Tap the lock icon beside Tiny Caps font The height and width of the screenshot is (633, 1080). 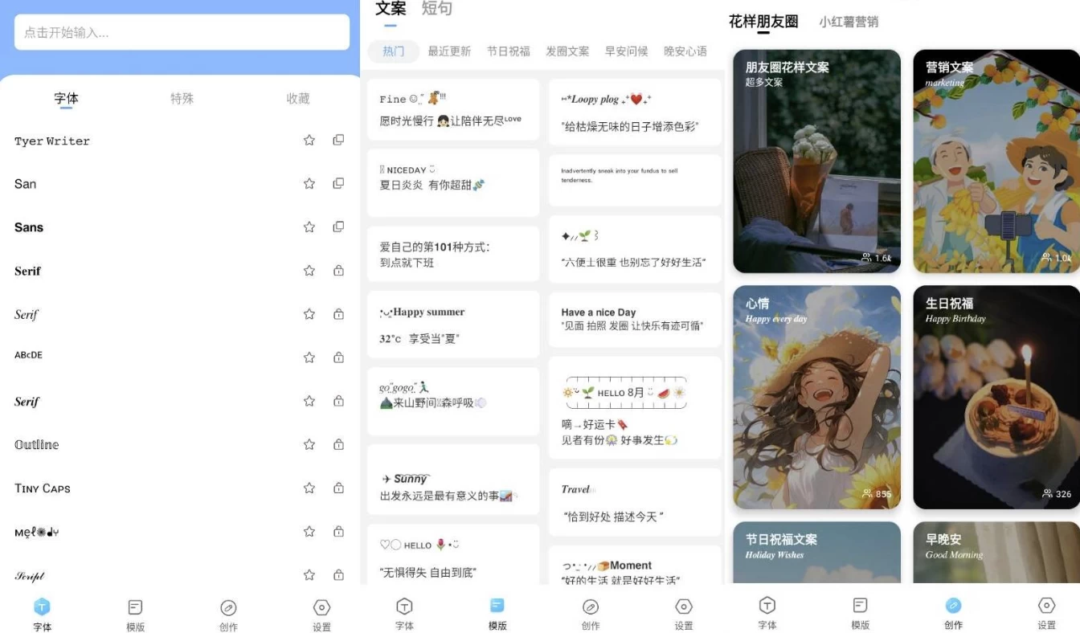click(338, 488)
